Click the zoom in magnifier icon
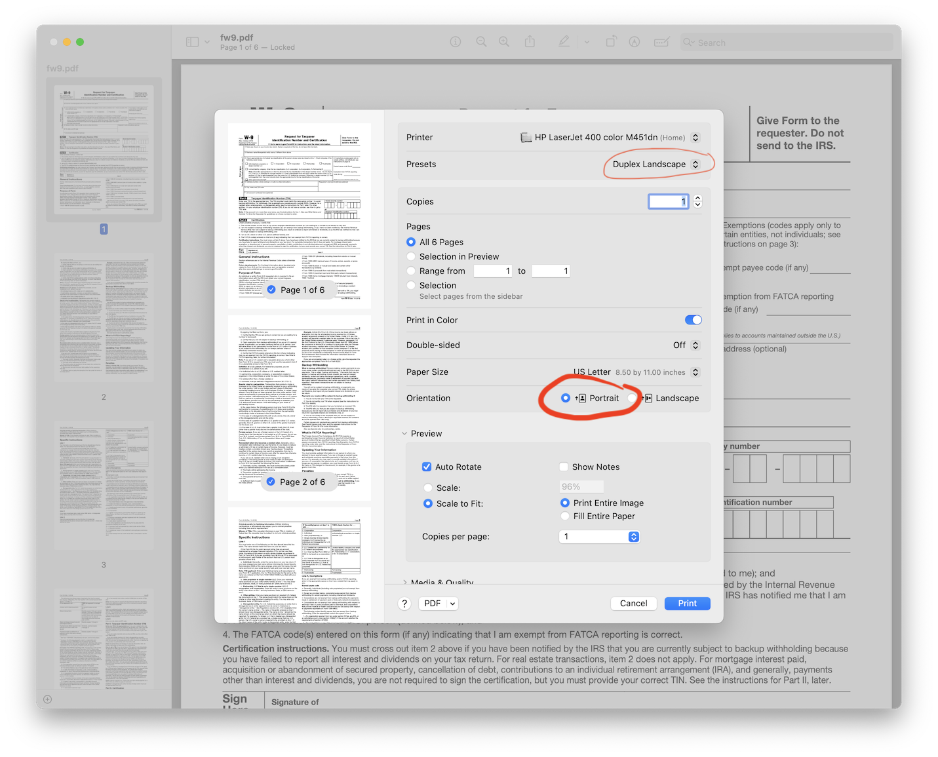 (x=504, y=42)
